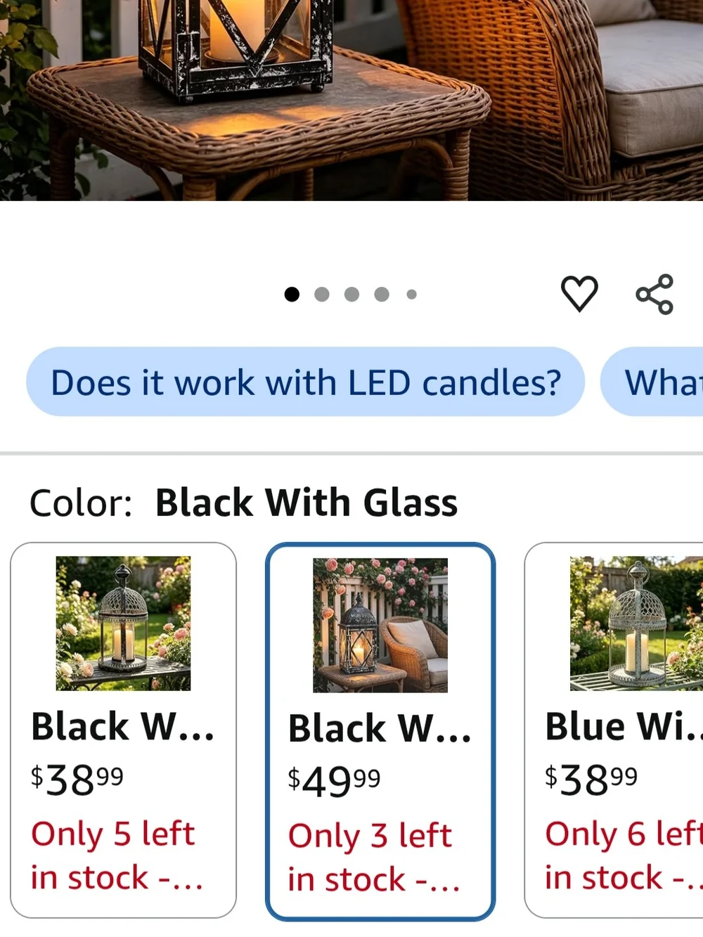Open the lantern with wicker chair thumbnail
Image resolution: width=703 pixels, height=937 pixels.
tap(380, 625)
